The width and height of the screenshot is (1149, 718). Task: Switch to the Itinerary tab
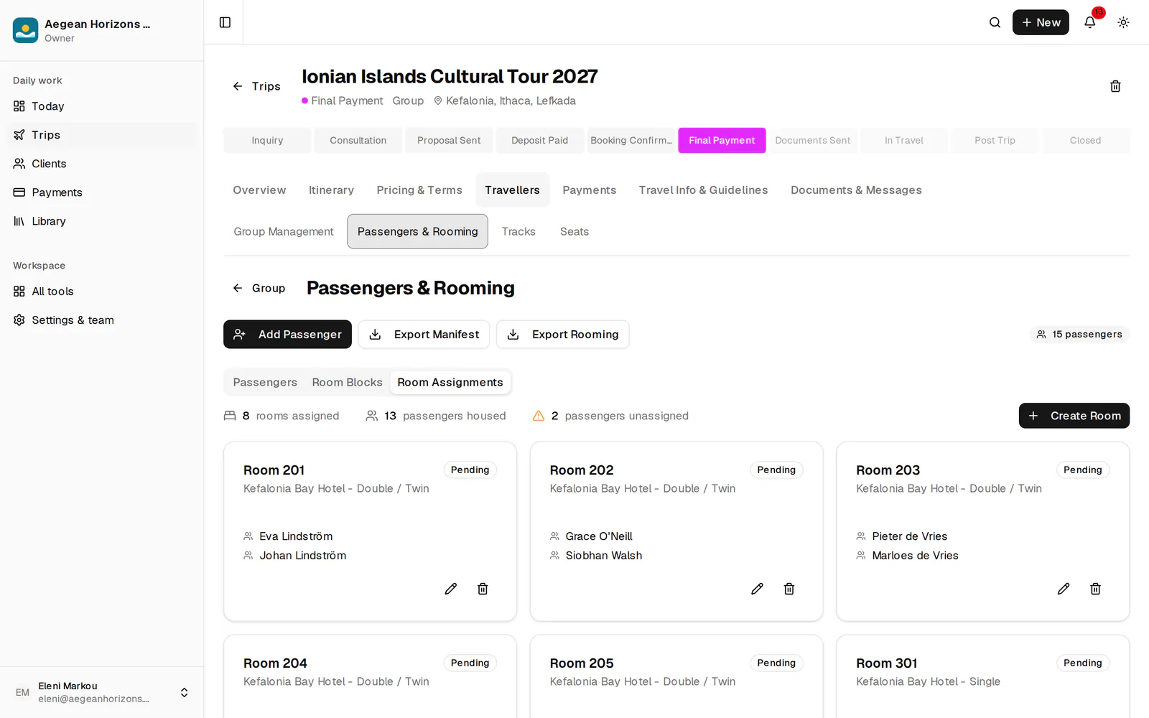pos(331,190)
